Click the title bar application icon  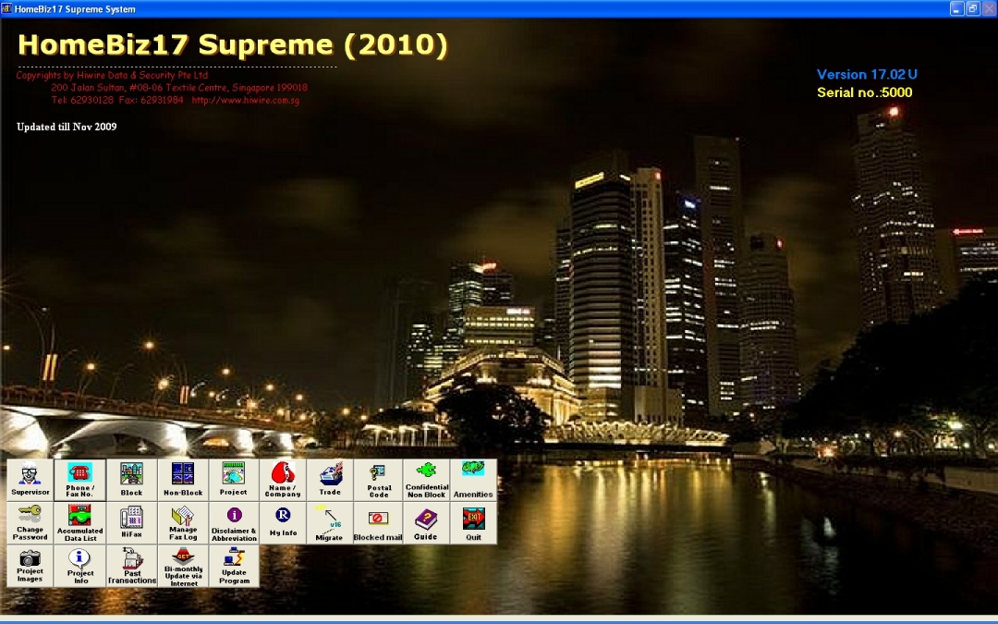[x=6, y=8]
